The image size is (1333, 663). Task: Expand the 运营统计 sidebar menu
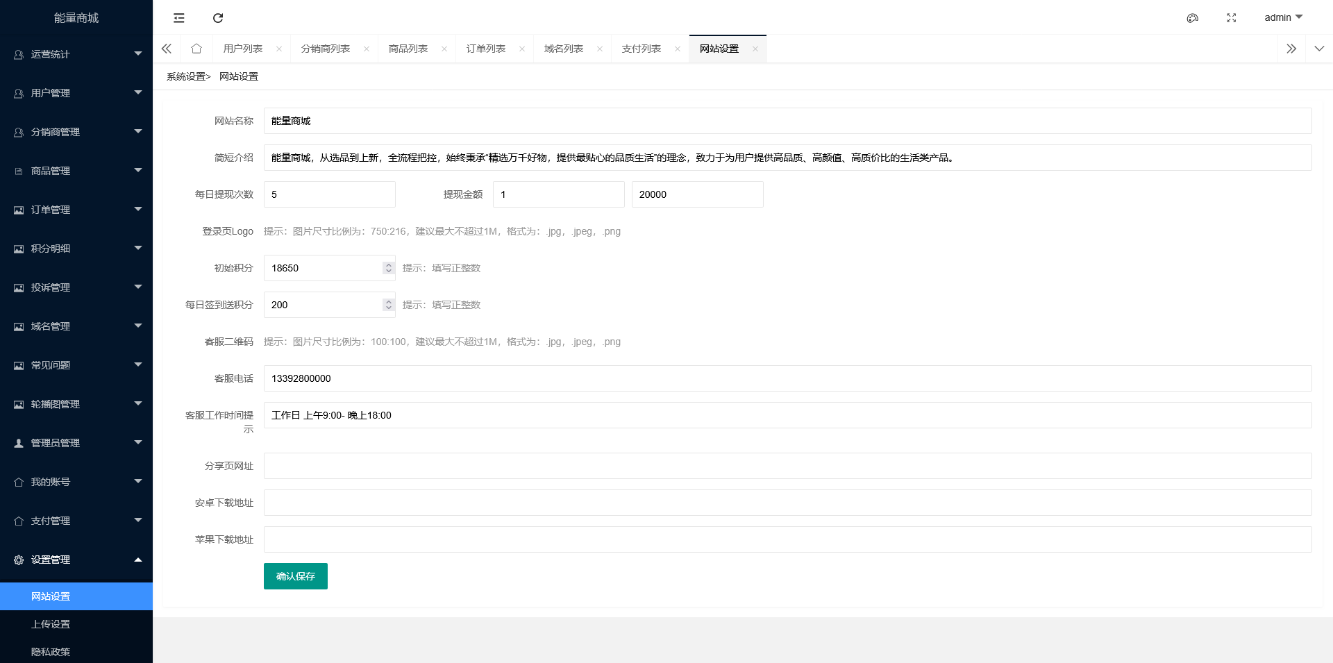76,54
